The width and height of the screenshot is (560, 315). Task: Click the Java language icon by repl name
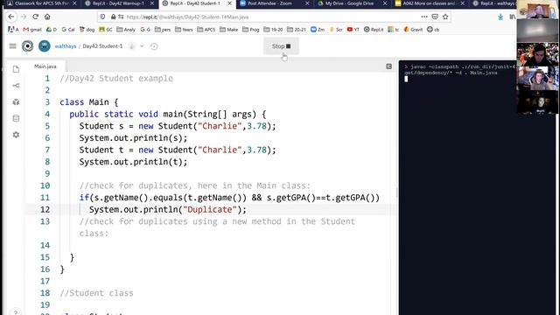pyautogui.click(x=131, y=46)
